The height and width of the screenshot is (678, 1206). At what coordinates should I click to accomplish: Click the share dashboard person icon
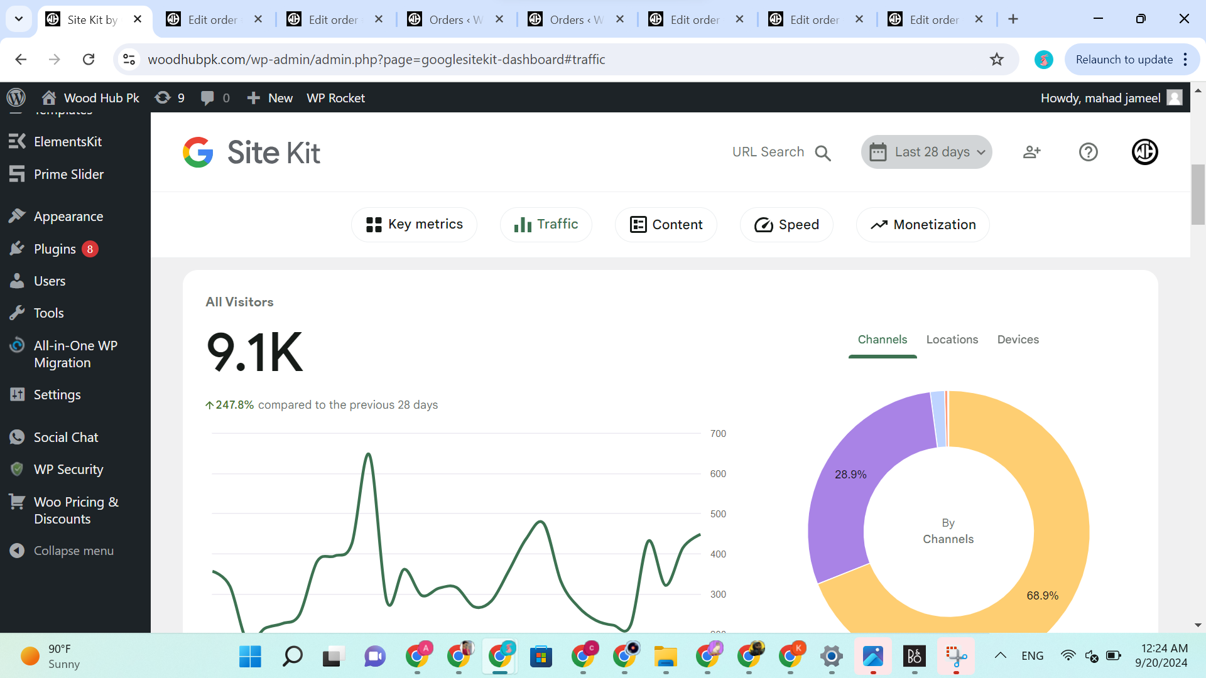tap(1031, 152)
